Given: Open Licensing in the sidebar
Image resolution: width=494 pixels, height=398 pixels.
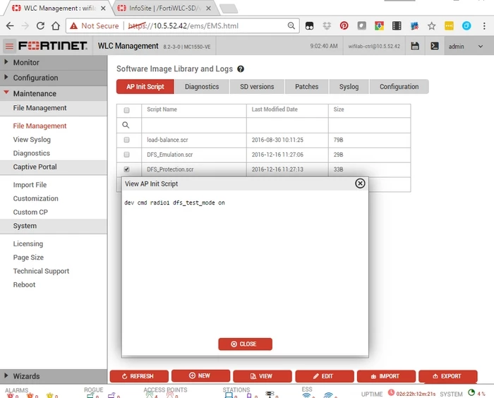Looking at the screenshot, I should (x=28, y=243).
